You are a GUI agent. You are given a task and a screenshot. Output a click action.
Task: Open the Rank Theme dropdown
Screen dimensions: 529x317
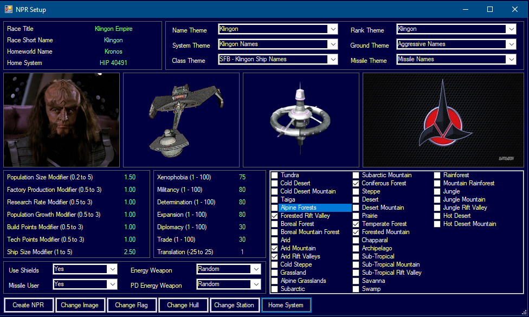pos(512,29)
